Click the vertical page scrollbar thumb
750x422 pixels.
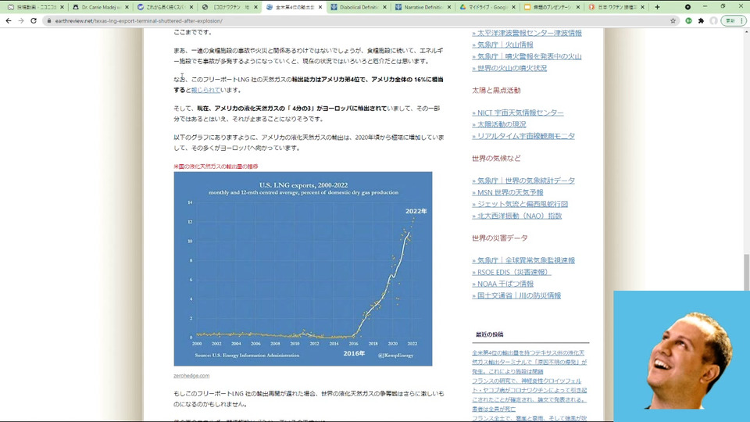coord(746,273)
